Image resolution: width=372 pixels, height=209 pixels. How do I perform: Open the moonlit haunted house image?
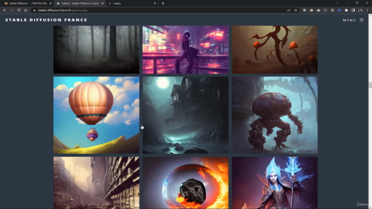coord(185,115)
